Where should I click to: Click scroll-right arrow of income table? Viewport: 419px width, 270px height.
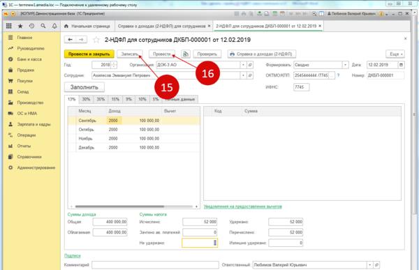coord(196,207)
